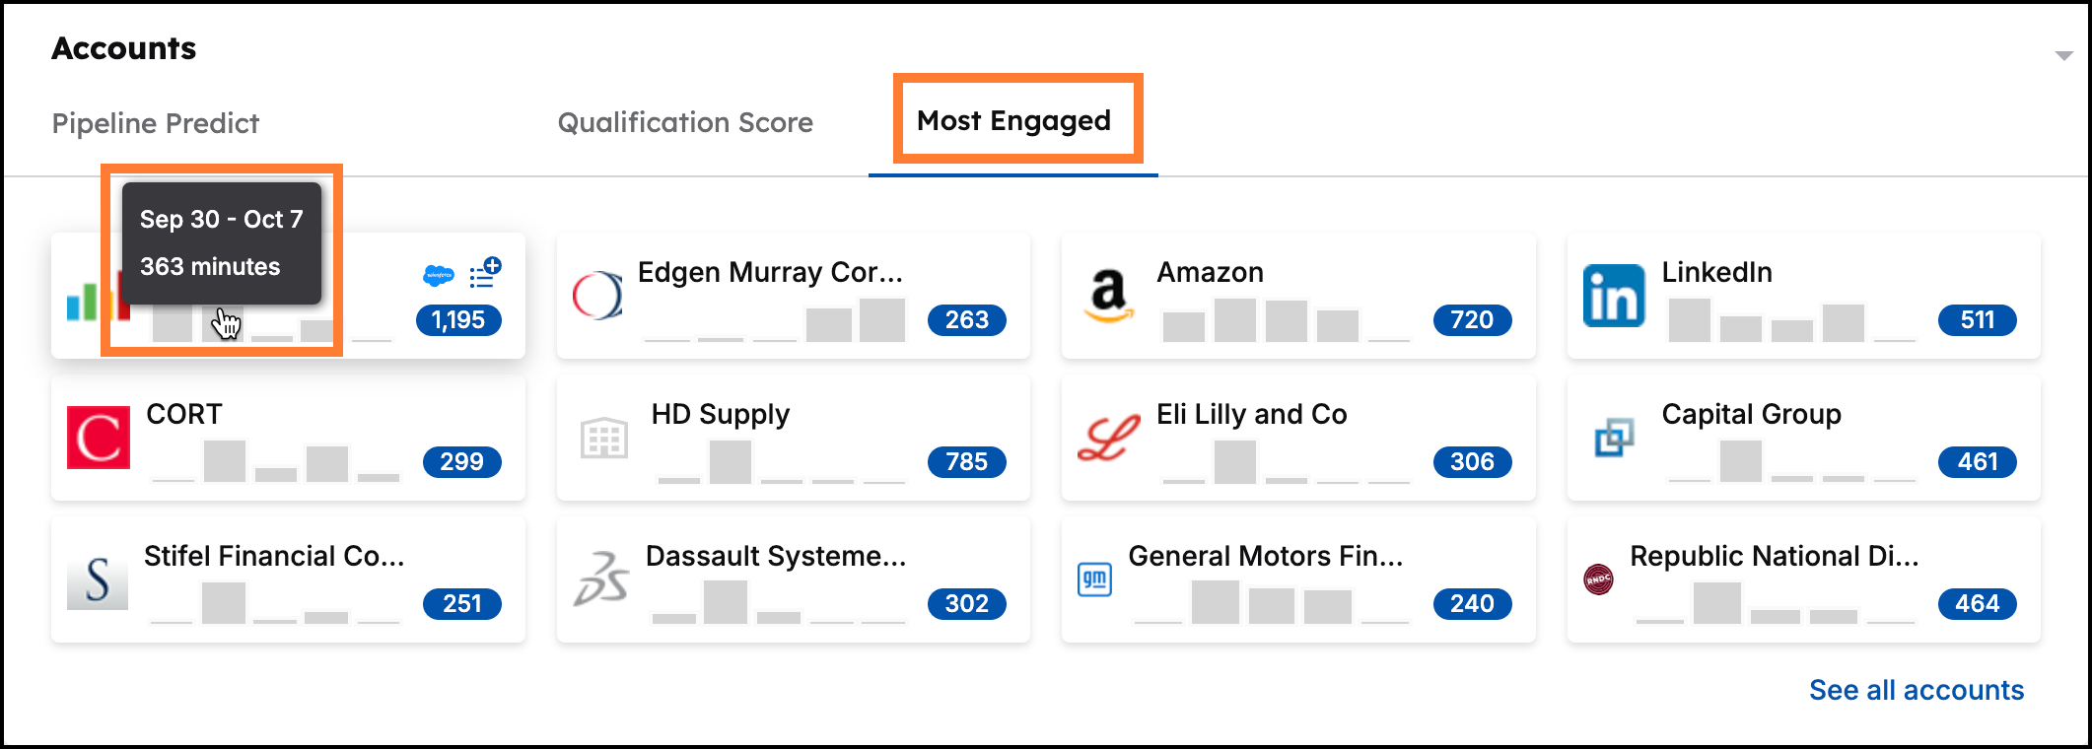Click the Salesforce sync icon on the first account card

tap(439, 276)
